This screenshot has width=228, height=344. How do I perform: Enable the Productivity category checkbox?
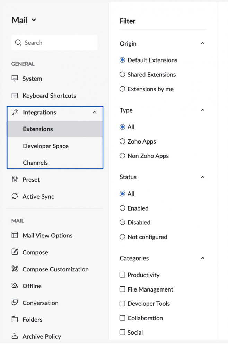pos(122,275)
